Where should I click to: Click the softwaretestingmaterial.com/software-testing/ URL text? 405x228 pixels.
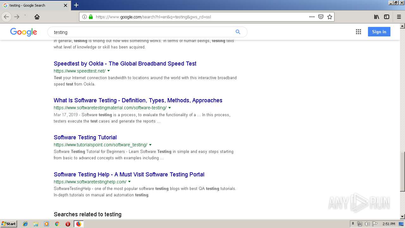tap(110, 108)
